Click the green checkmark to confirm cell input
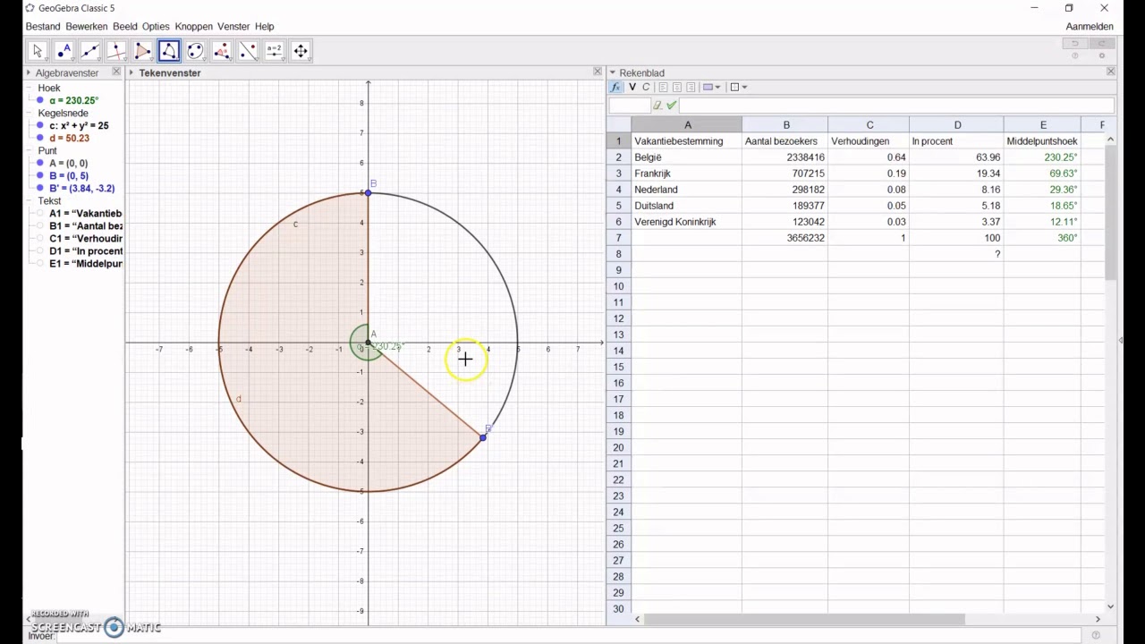This screenshot has width=1145, height=644. (672, 106)
